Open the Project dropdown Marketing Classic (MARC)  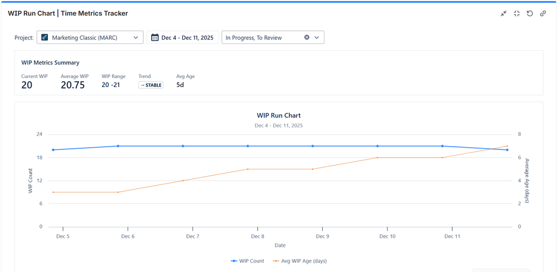pyautogui.click(x=90, y=37)
